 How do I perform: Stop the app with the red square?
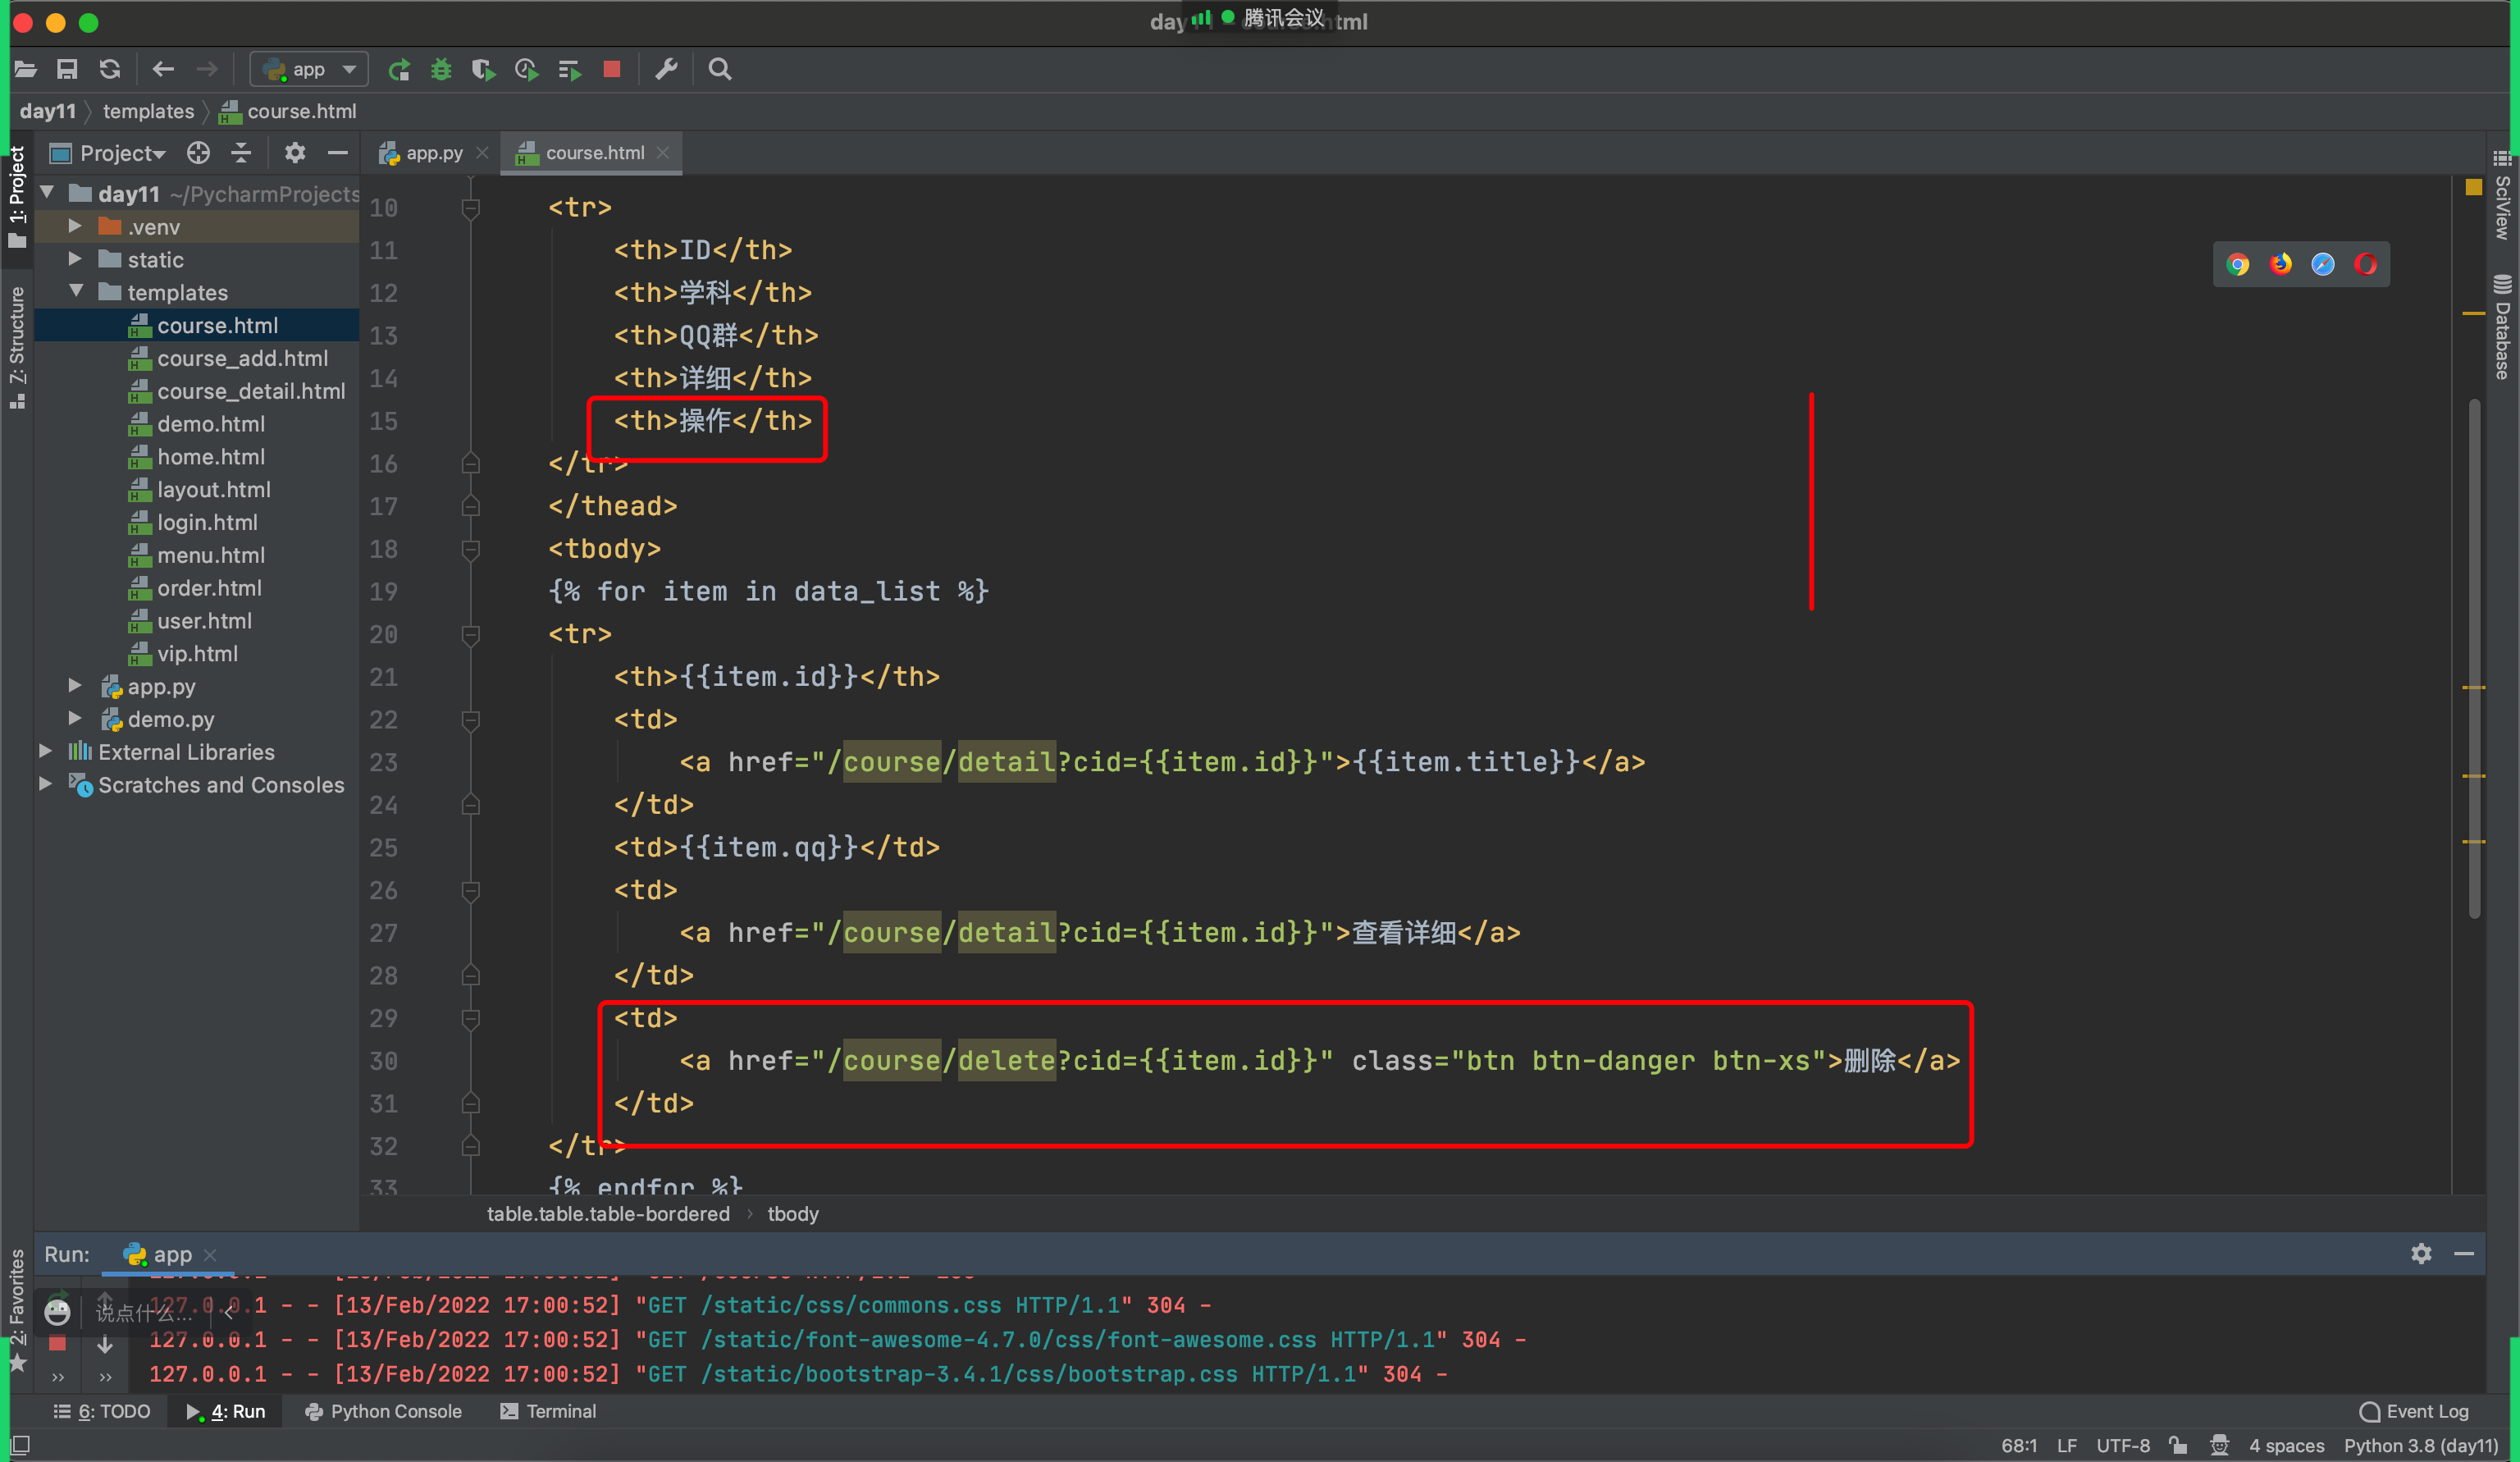coord(612,69)
